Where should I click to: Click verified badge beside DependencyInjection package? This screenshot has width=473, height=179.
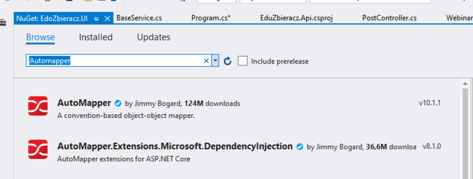pyautogui.click(x=299, y=147)
